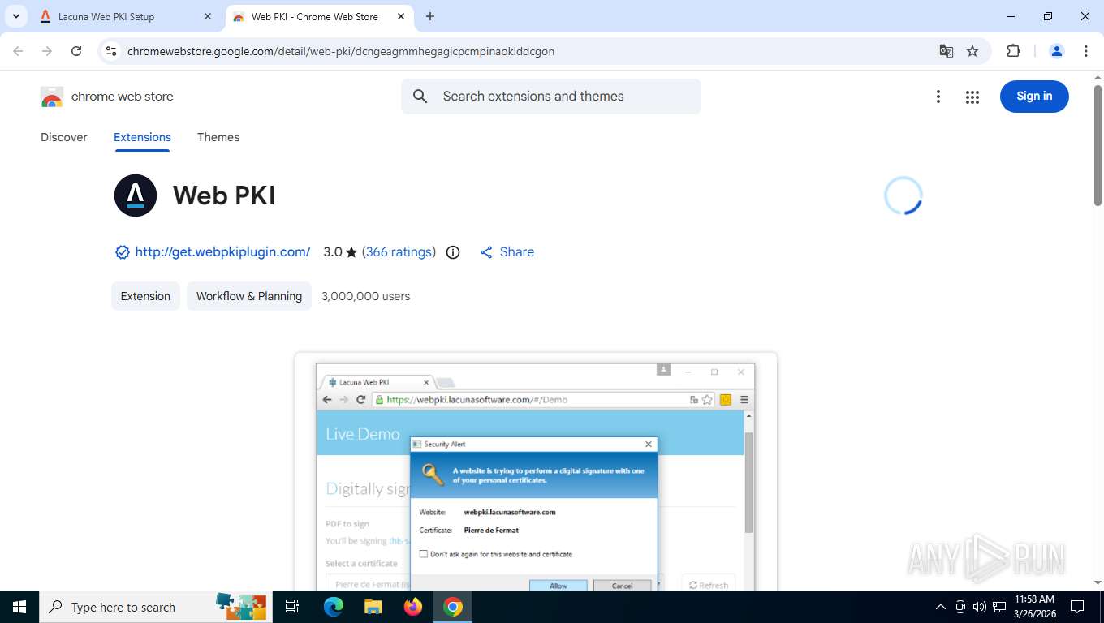Switch to Lacuna Web PKI Setup tab
This screenshot has height=623, width=1104.
point(126,16)
